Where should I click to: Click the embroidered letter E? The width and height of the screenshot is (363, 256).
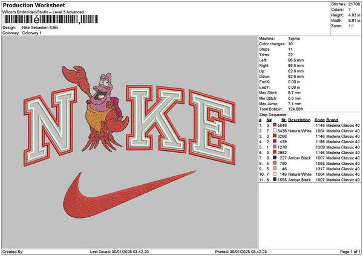click(212, 128)
